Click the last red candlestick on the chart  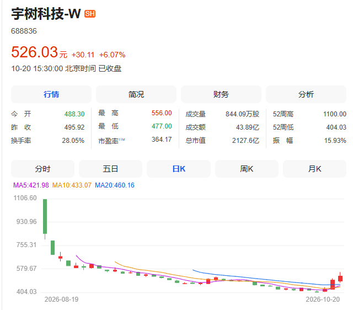tap(340, 278)
